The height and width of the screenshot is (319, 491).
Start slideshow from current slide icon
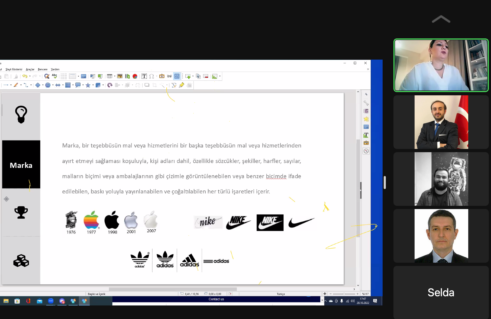100,76
